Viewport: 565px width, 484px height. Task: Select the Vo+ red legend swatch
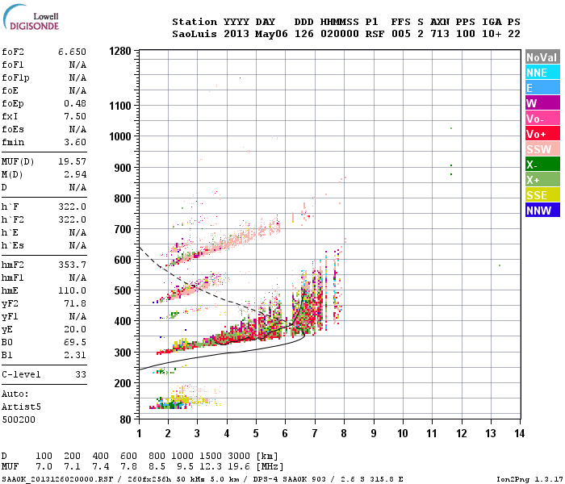[x=542, y=134]
